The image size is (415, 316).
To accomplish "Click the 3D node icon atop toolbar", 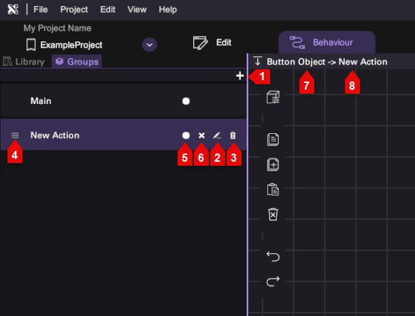I will coord(273,97).
